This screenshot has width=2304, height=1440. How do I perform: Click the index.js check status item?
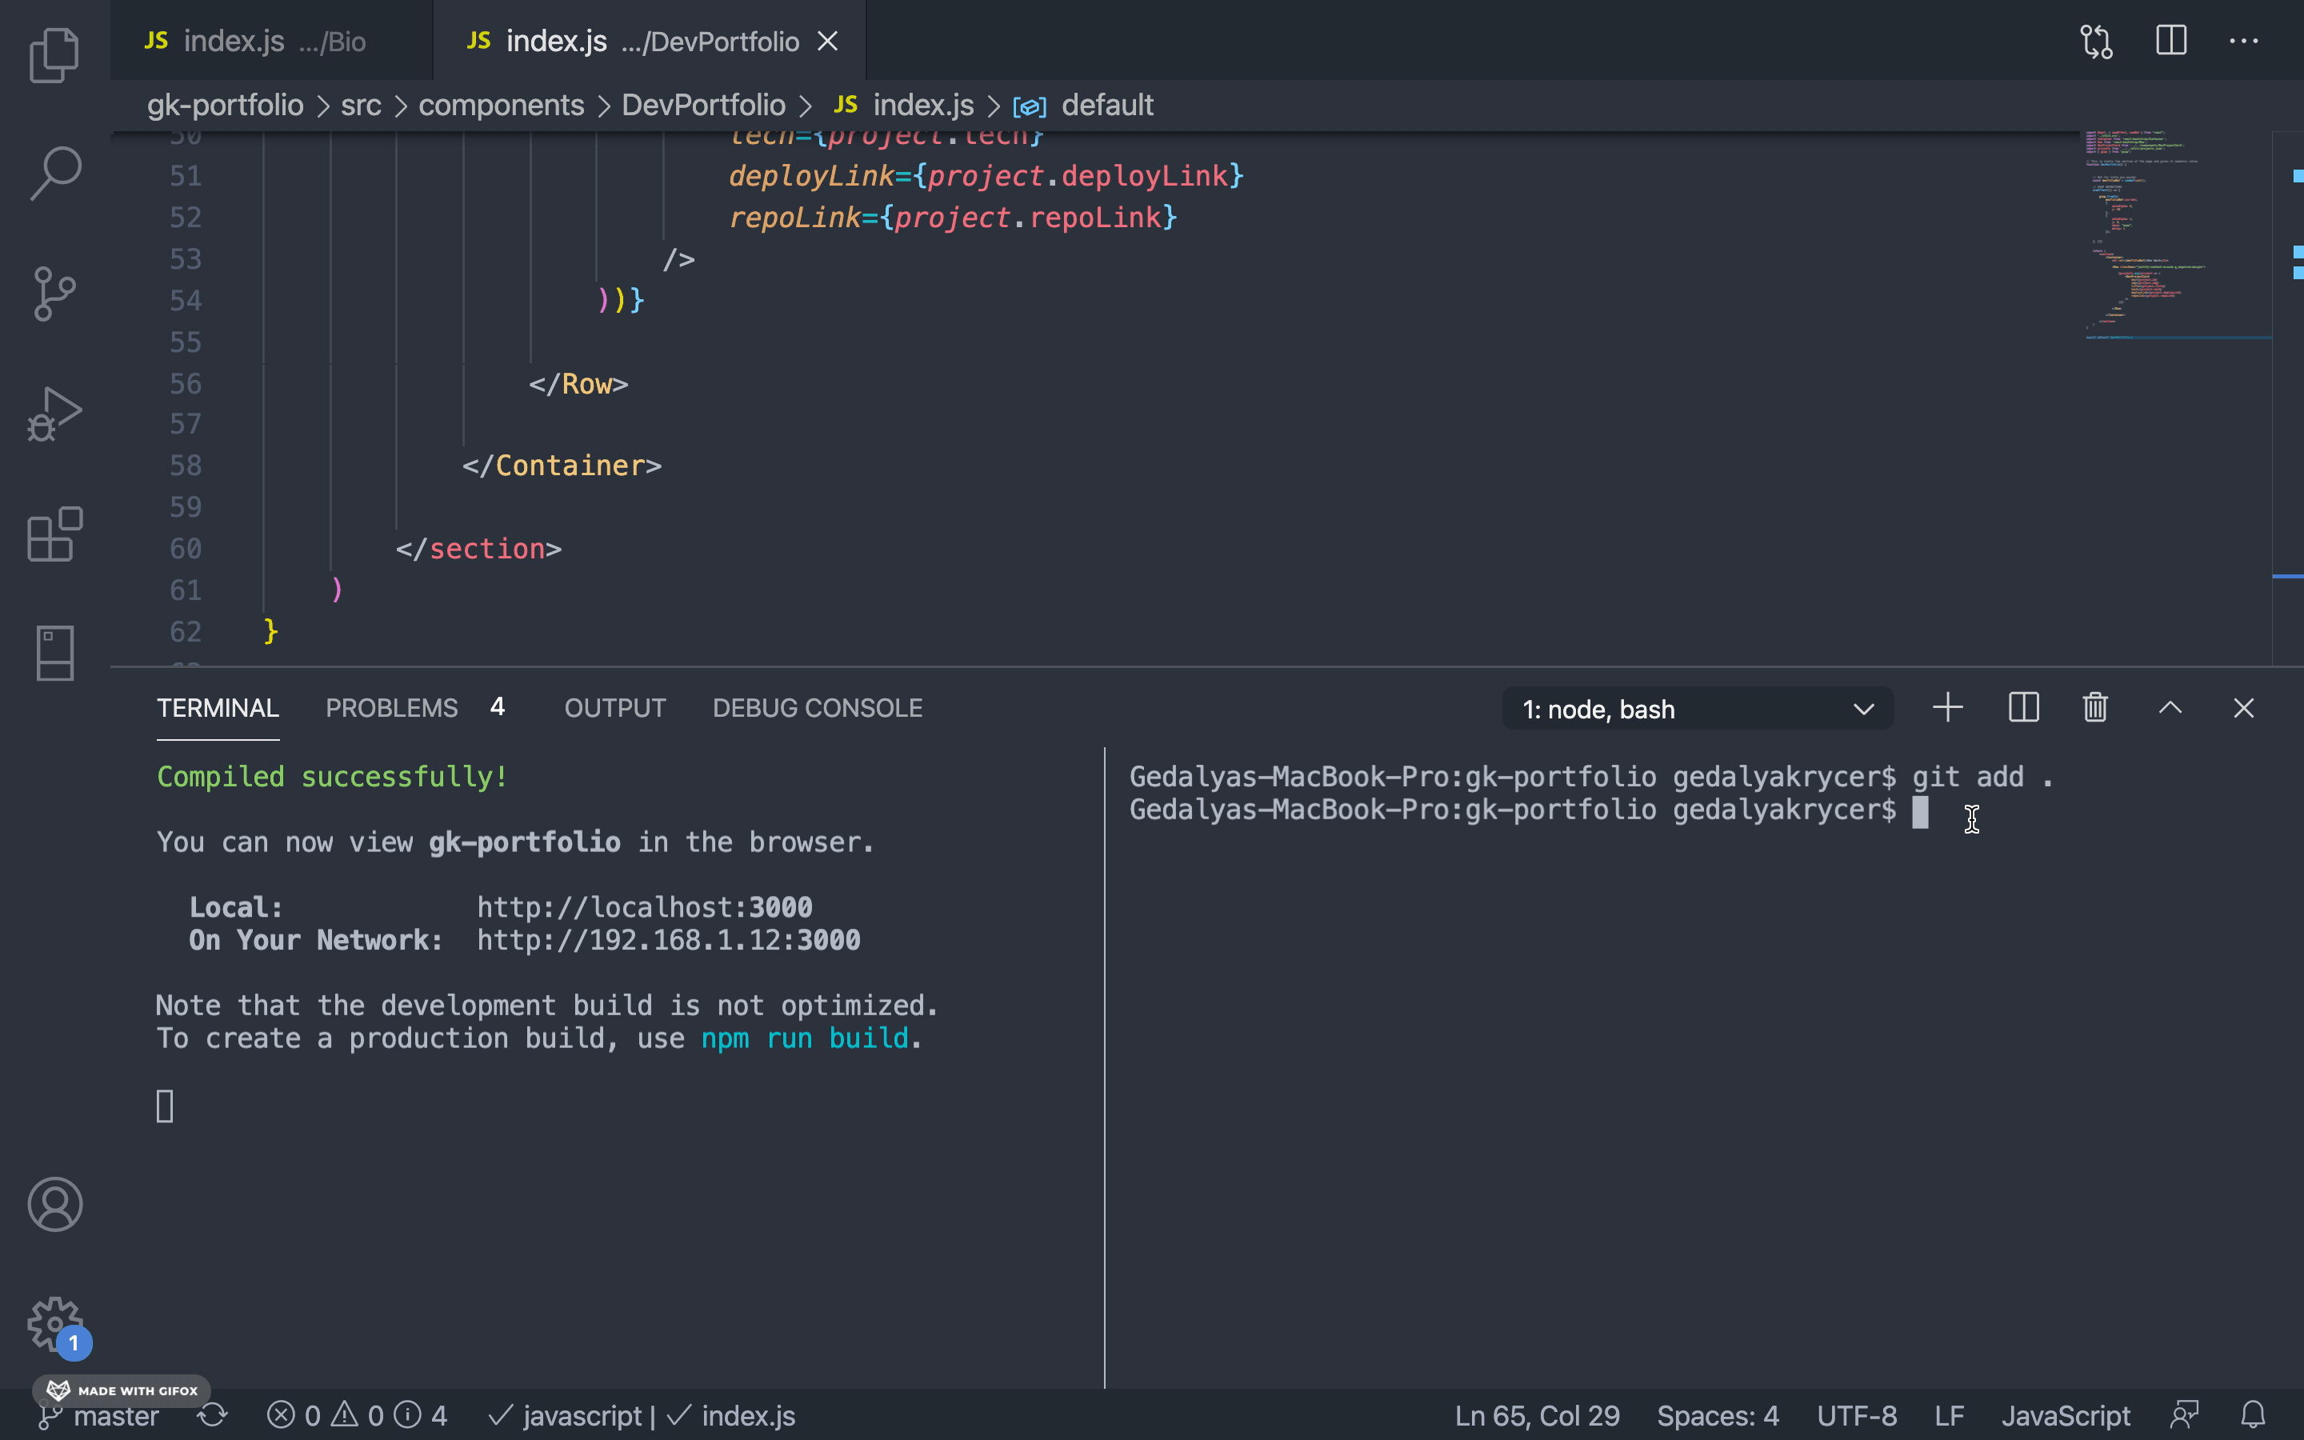click(x=731, y=1415)
